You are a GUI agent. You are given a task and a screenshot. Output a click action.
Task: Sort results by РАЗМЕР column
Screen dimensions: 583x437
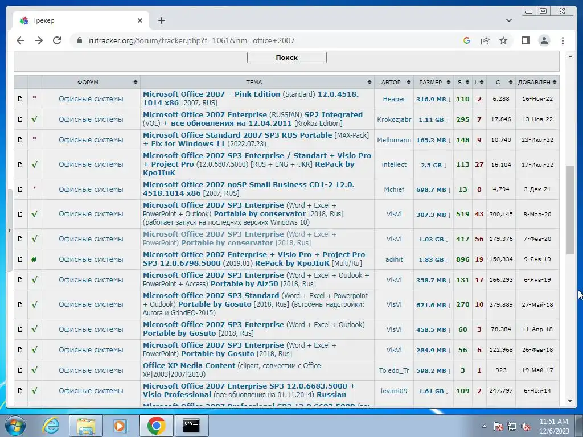tap(433, 82)
